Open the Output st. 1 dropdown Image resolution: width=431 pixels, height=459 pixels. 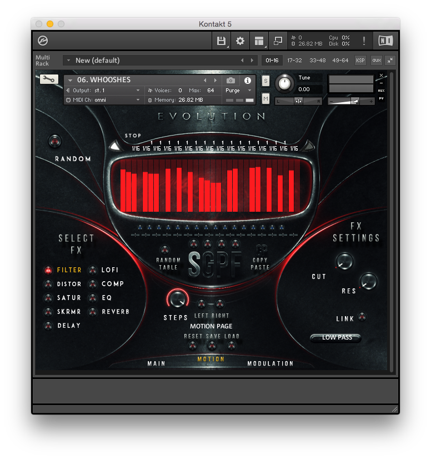(x=103, y=91)
